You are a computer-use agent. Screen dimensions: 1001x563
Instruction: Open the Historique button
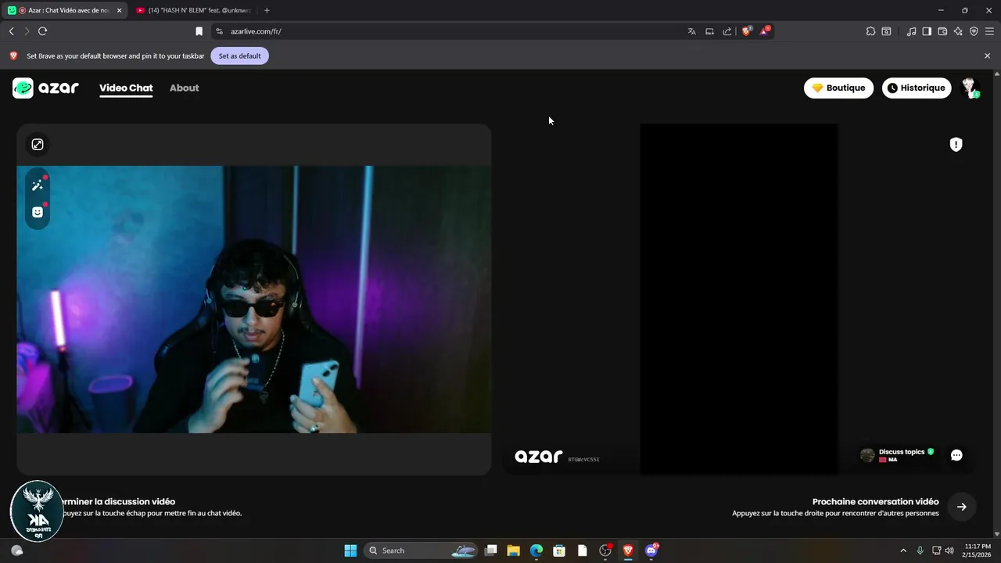coord(917,88)
